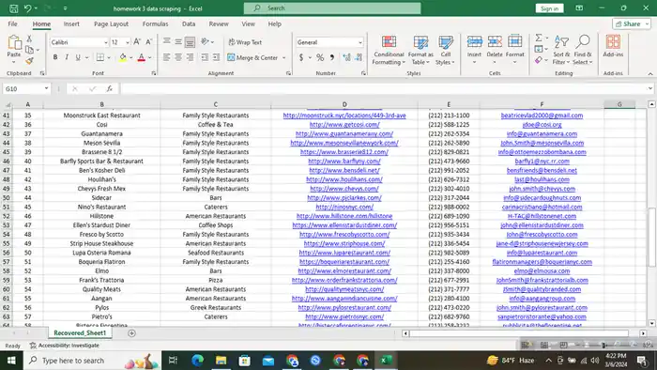Apply accounting dollar number format

point(301,57)
